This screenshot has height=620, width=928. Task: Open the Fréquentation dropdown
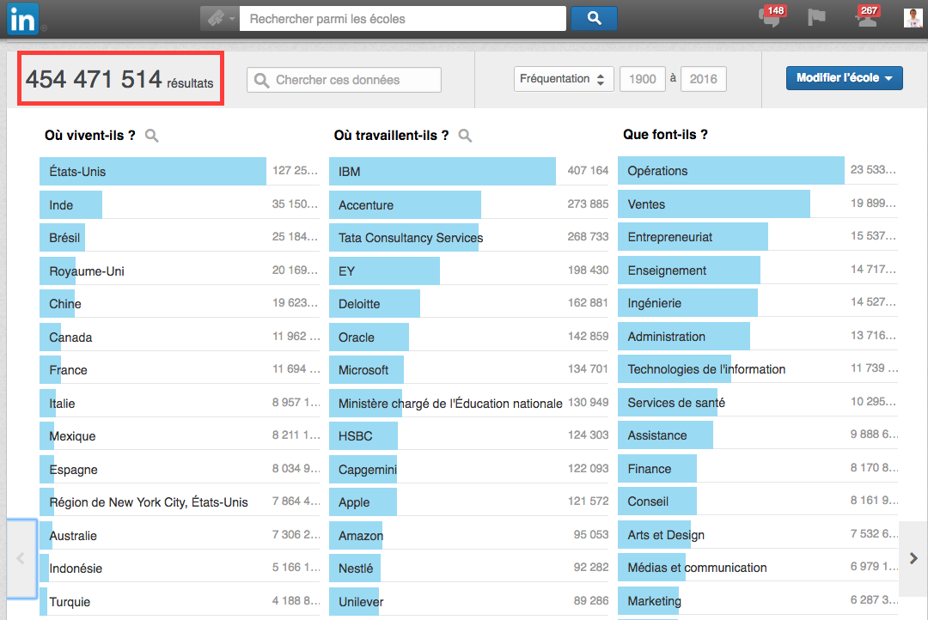point(564,79)
